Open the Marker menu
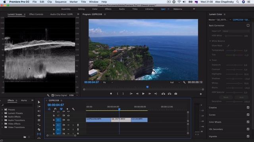The width and height of the screenshot is (254, 142). [73, 2]
